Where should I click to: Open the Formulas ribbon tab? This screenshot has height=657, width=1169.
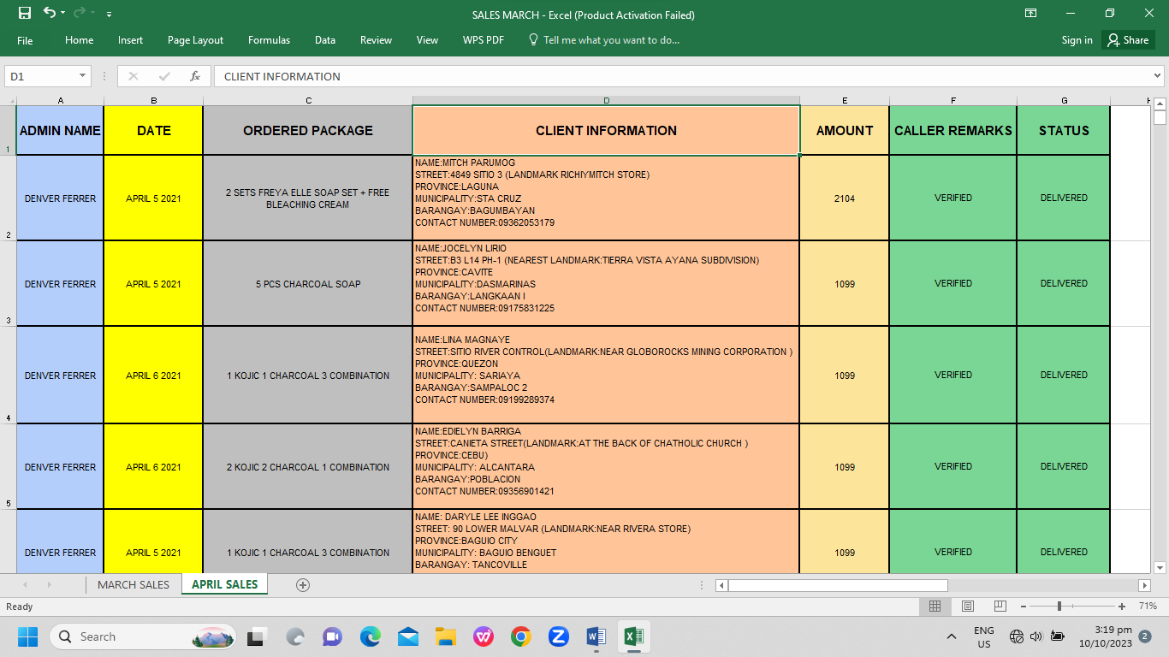269,40
